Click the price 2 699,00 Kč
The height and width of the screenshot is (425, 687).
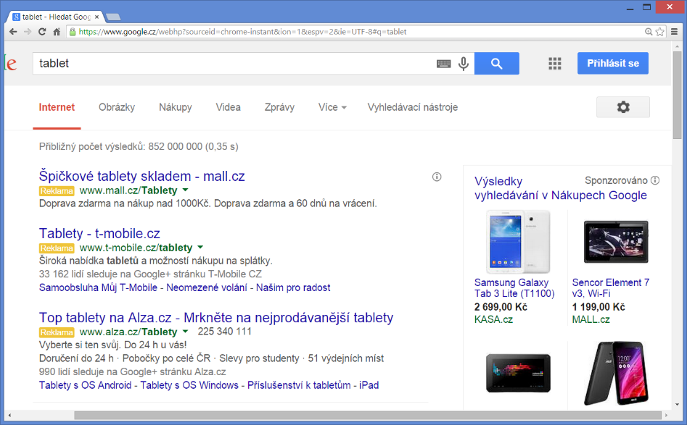[x=501, y=307]
